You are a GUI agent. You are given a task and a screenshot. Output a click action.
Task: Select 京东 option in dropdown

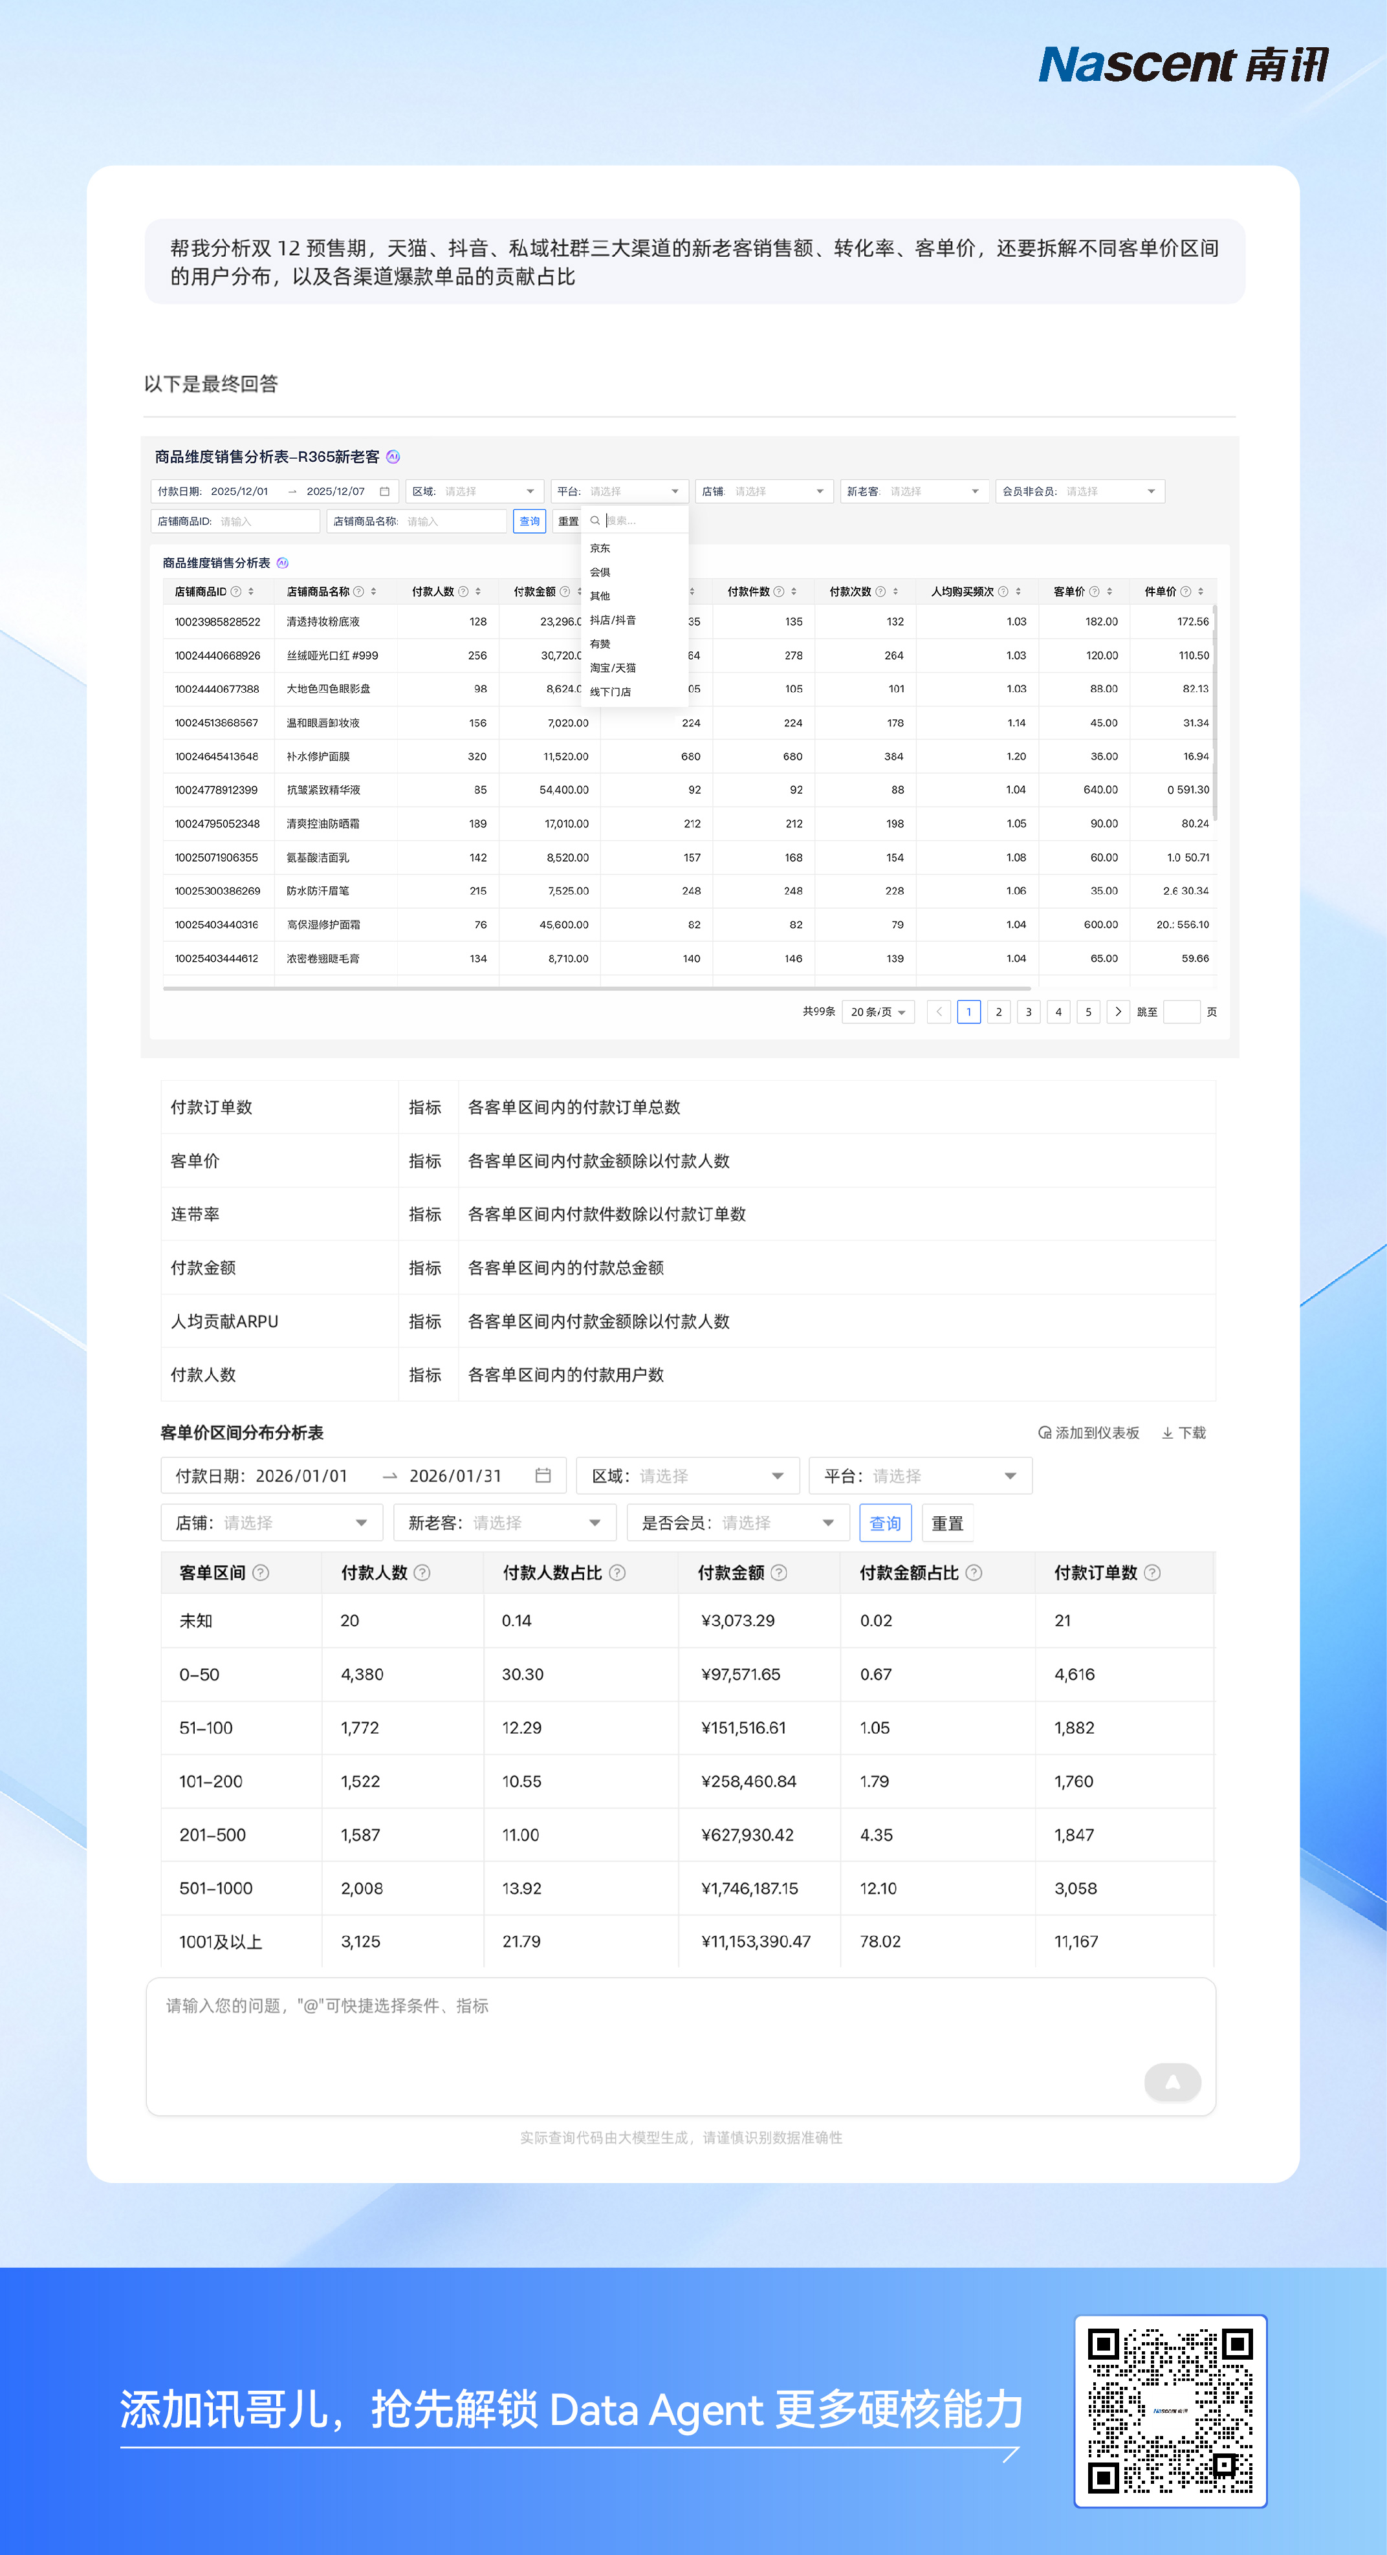tap(600, 547)
